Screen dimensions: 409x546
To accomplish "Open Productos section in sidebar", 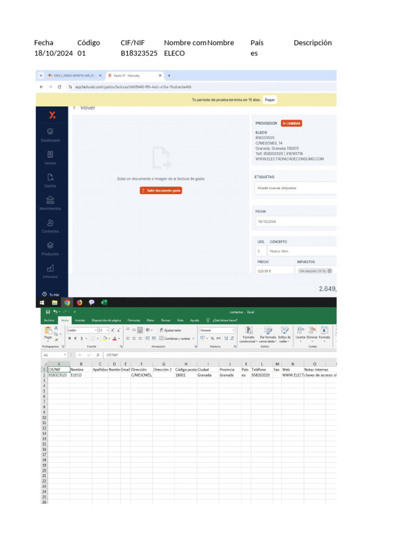I will coord(50,248).
